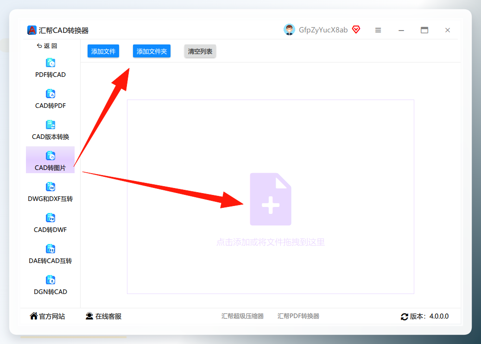481x344 pixels.
Task: Clear the list with 清空列表
Action: coord(200,51)
